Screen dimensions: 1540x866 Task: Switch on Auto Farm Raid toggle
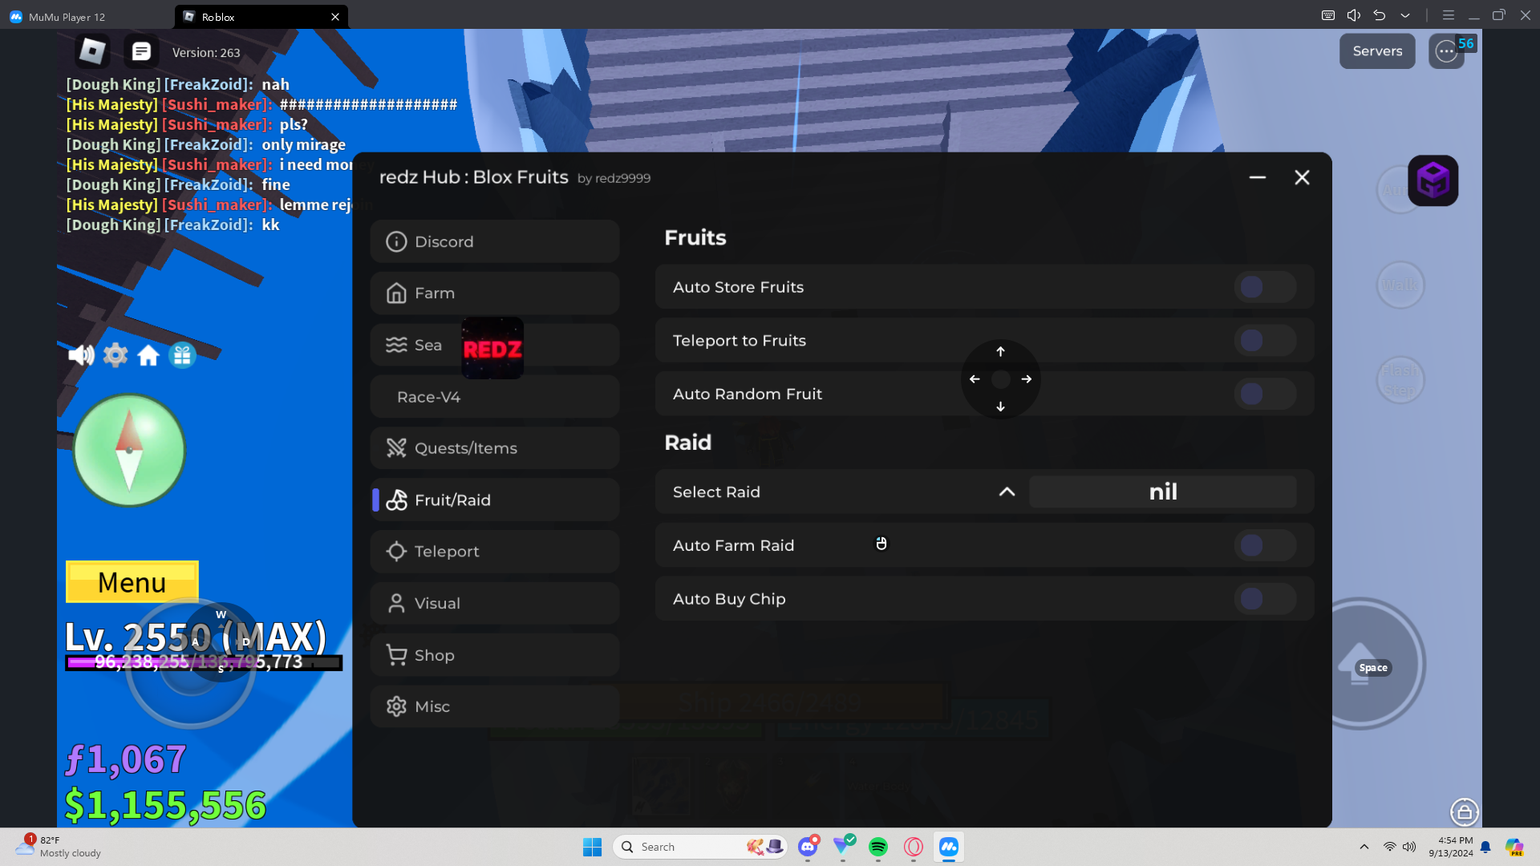(1265, 546)
